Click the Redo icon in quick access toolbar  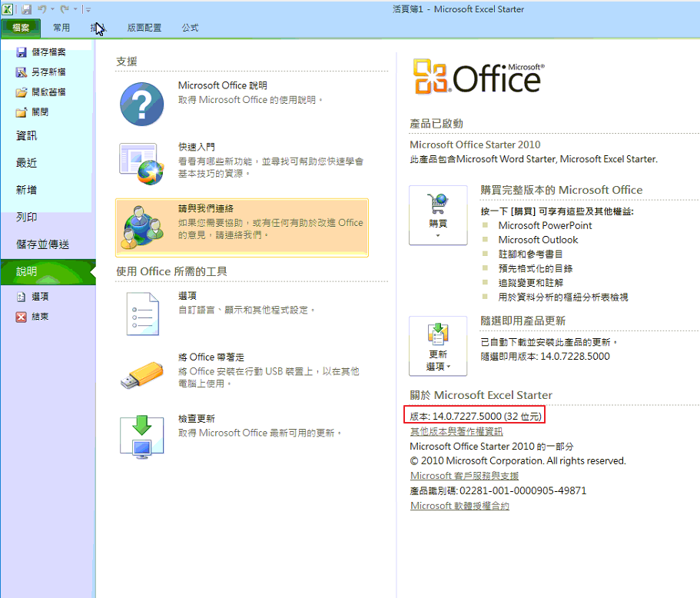click(x=65, y=9)
